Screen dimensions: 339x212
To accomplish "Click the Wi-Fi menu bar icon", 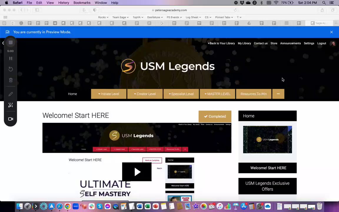I will (276, 3).
